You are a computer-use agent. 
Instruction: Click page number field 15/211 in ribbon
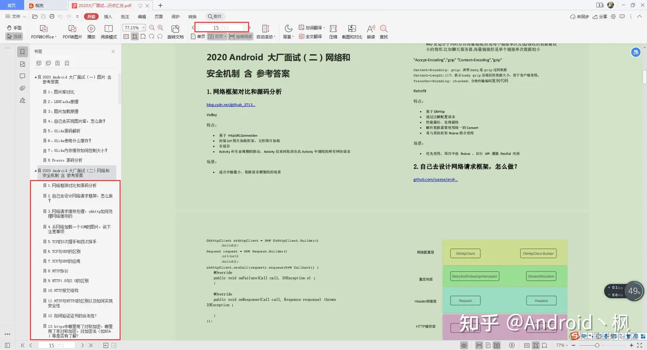point(221,28)
